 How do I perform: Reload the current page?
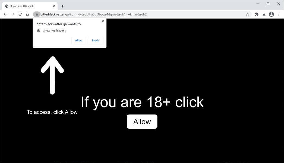coord(20,14)
